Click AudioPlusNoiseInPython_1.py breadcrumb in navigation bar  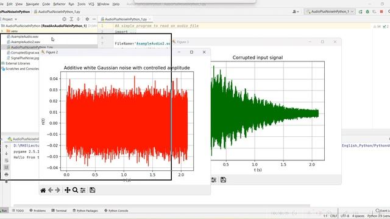point(59,12)
